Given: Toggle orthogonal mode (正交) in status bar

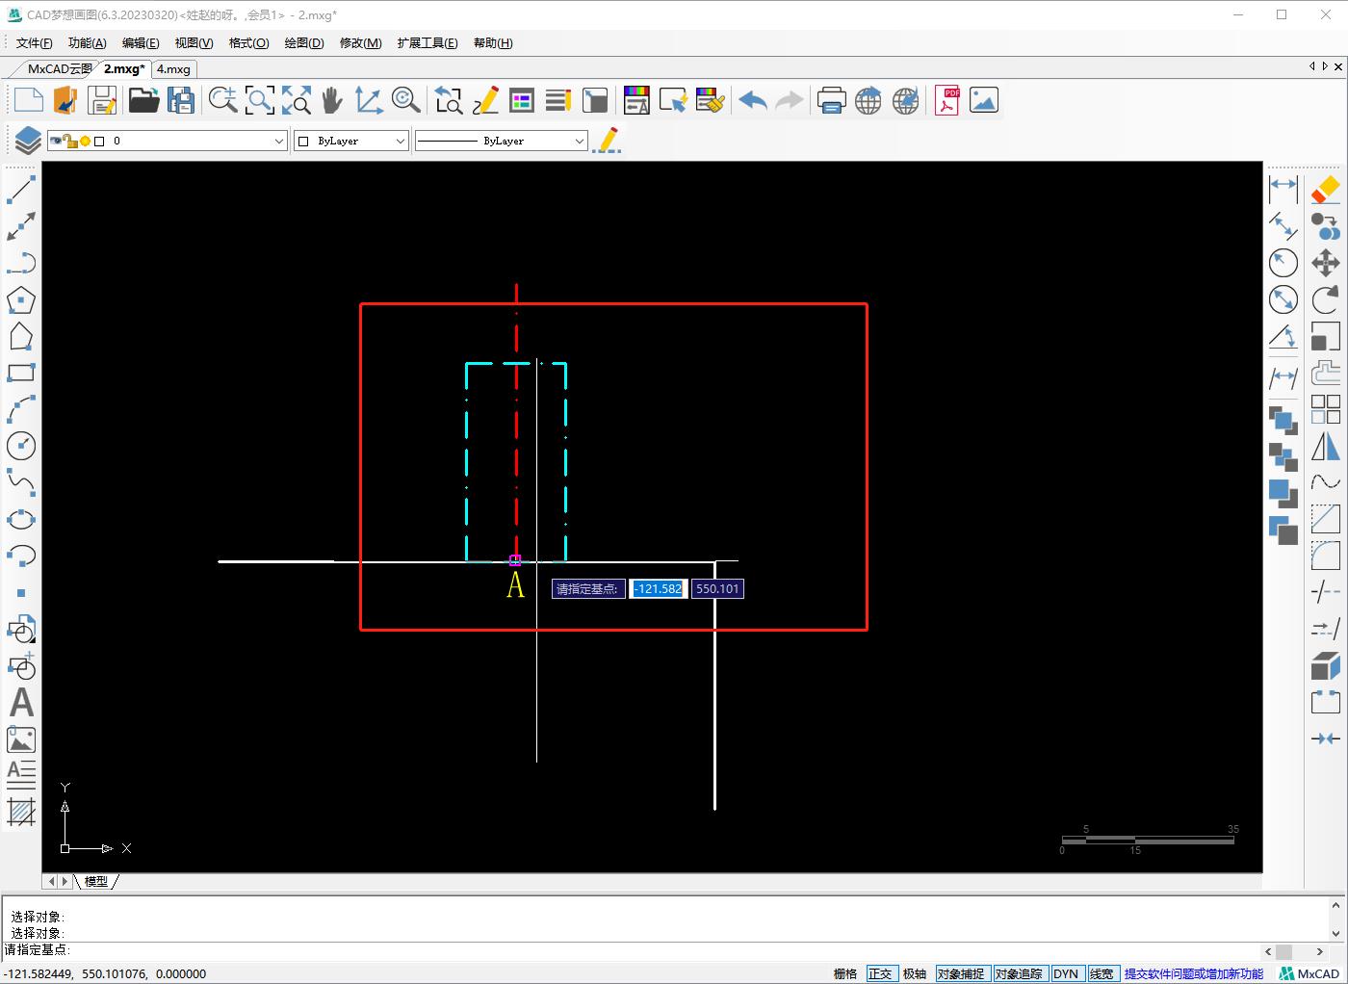Looking at the screenshot, I should point(881,973).
